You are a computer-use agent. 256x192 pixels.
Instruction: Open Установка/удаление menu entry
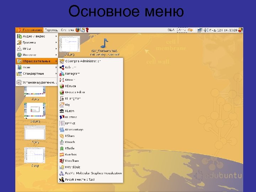(37, 82)
